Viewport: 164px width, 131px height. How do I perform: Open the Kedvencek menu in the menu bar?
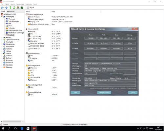[x=20, y=4]
